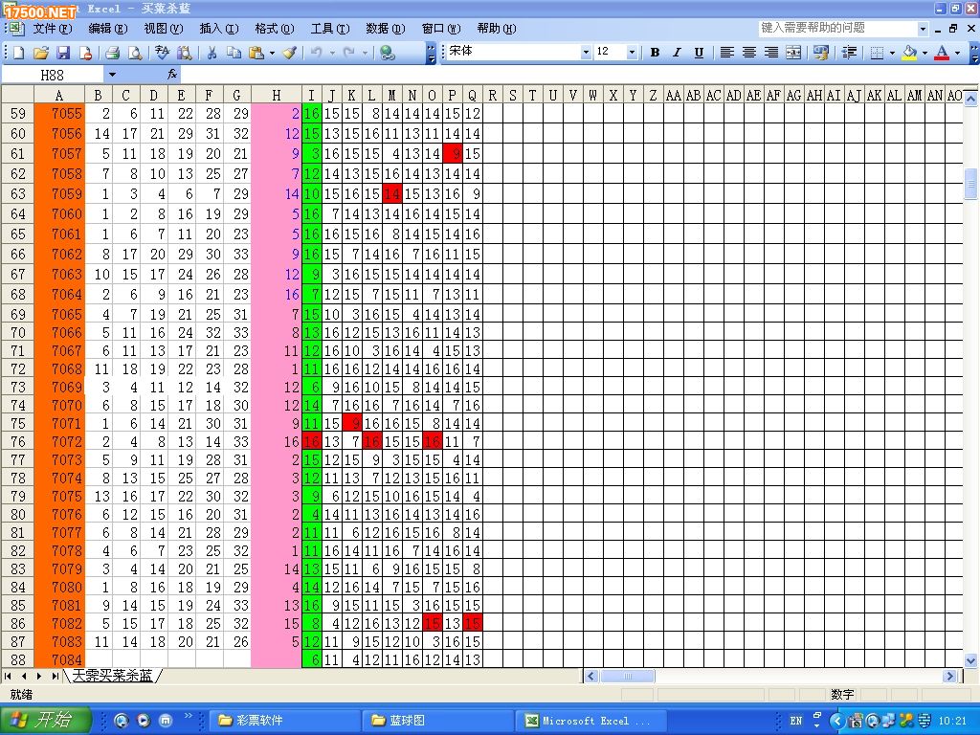Select the 天霁买菜杀蓝 sheet tab
This screenshot has height=735, width=980.
113,676
